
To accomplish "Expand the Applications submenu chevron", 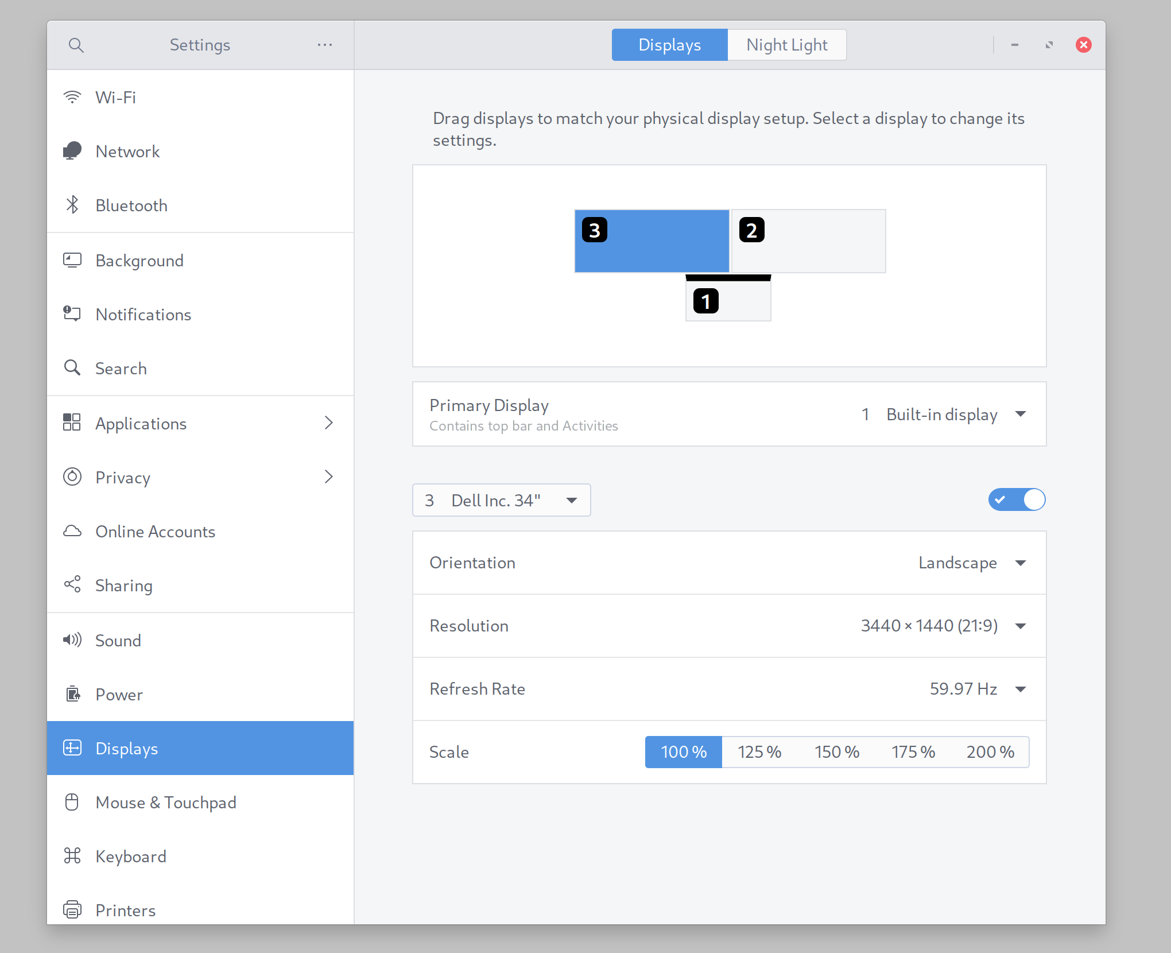I will [x=328, y=423].
